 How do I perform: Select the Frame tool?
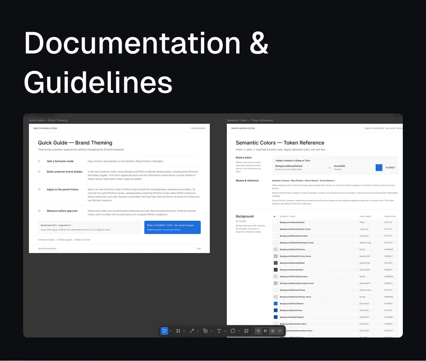pos(178,331)
